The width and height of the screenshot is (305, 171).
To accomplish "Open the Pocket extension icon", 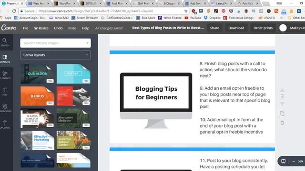I will click(231, 11).
